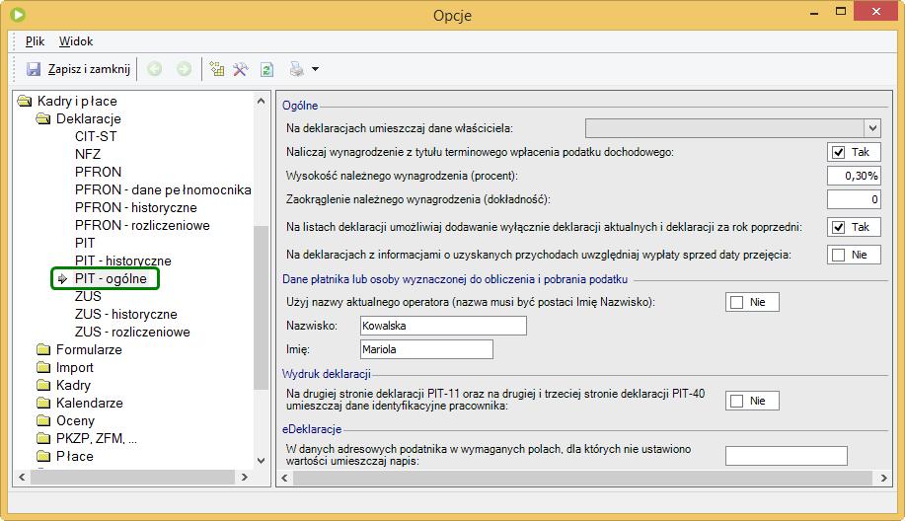905x521 pixels.
Task: Click settings panel scroll right arrow
Action: tap(883, 478)
